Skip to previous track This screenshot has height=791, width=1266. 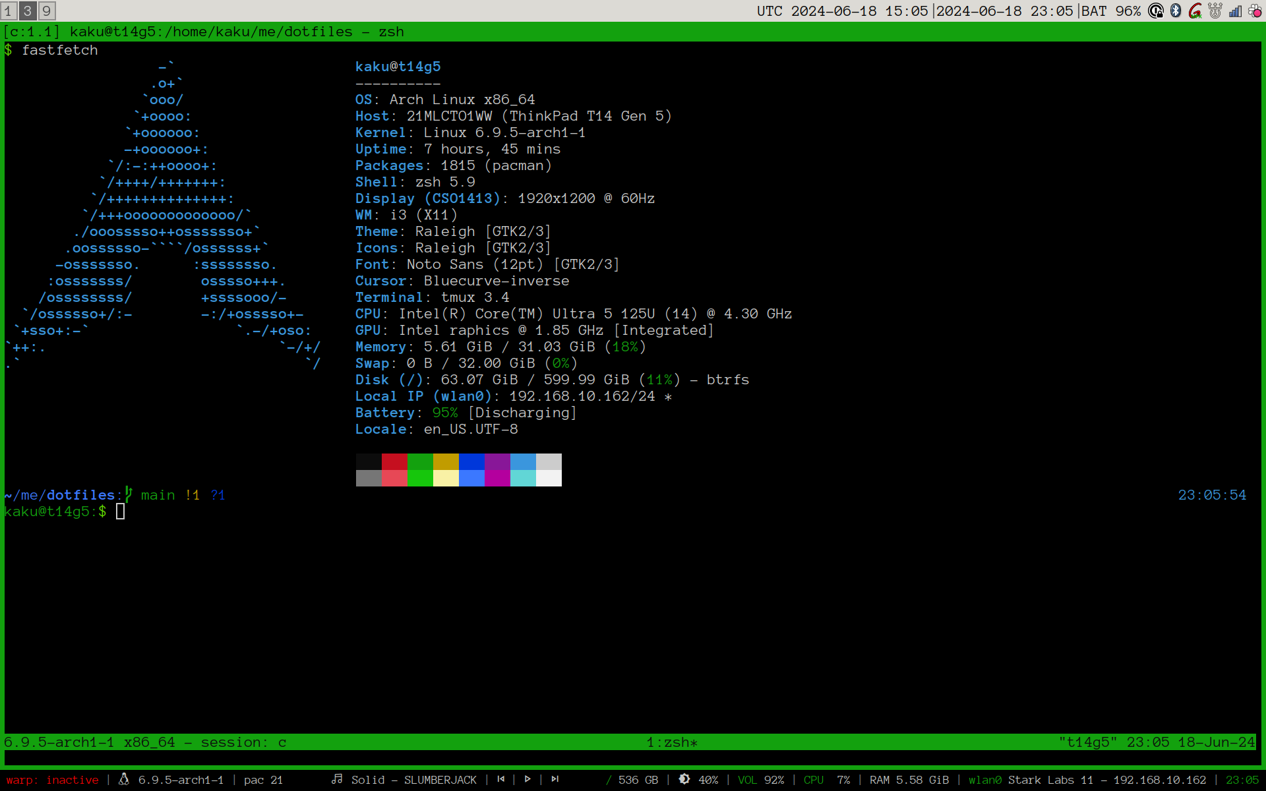pyautogui.click(x=501, y=779)
